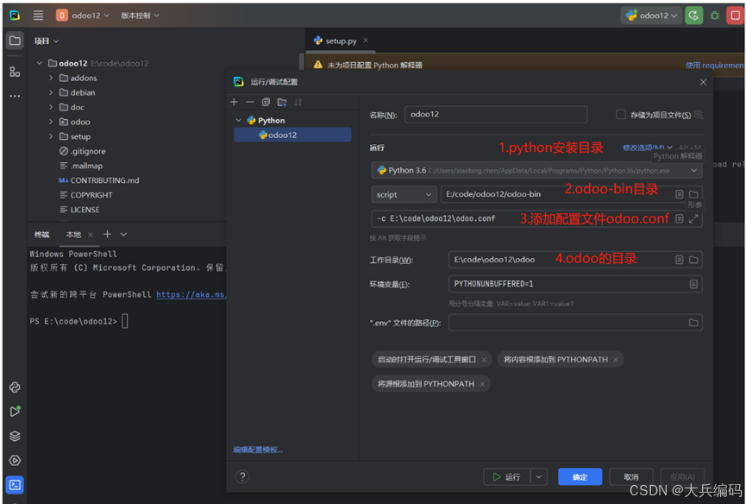The height and width of the screenshot is (504, 746).
Task: Remove selected configuration with minus
Action: pyautogui.click(x=250, y=102)
